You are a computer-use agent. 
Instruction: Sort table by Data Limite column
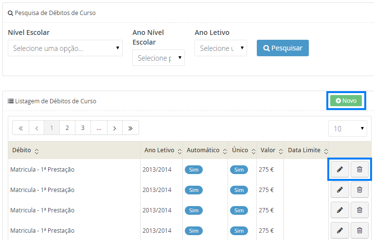325,151
